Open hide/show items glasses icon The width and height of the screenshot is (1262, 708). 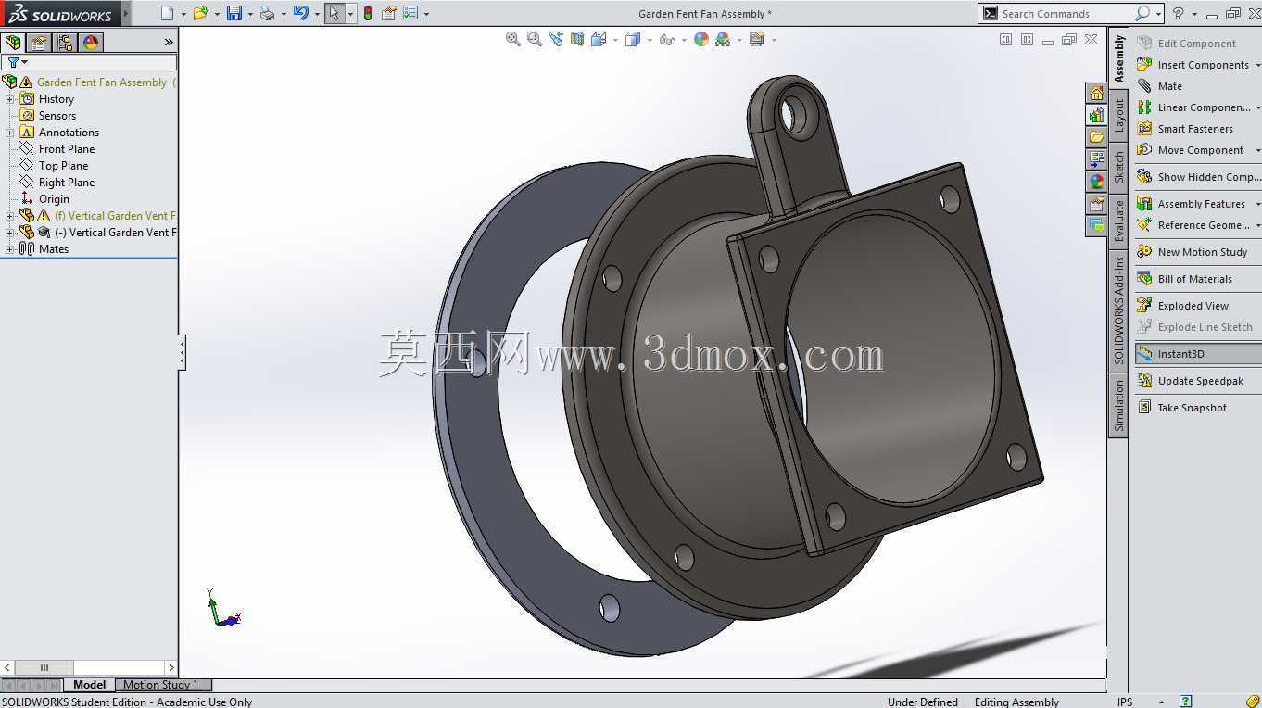[666, 39]
